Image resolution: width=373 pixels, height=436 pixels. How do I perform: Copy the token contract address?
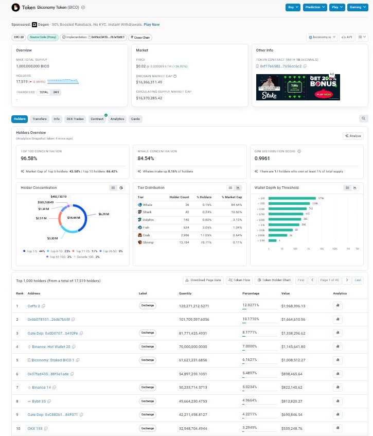click(x=305, y=66)
